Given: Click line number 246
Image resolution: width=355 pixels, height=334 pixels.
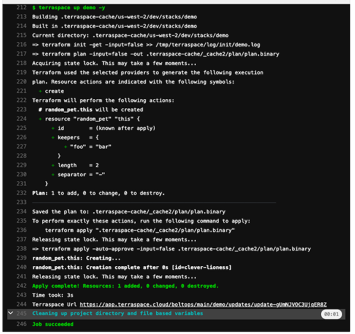Looking at the screenshot, I should tap(21, 324).
